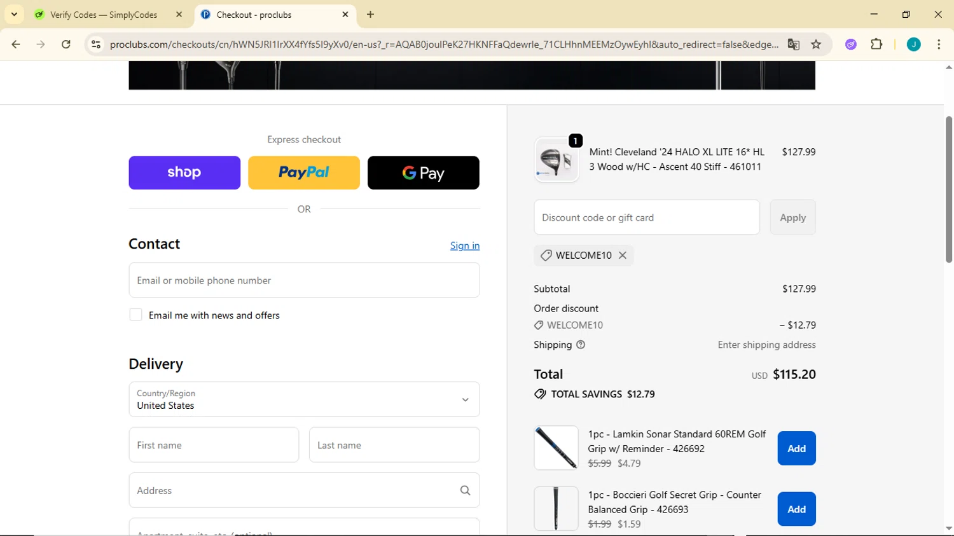Viewport: 954px width, 536px height.
Task: Pay with PayPal express button
Action: 304,172
